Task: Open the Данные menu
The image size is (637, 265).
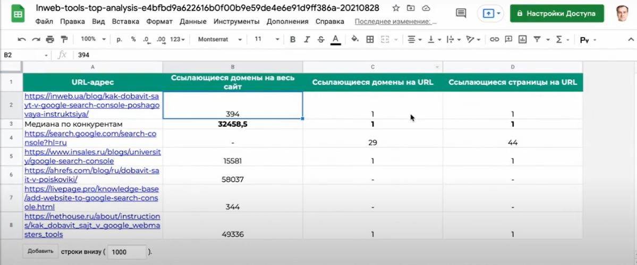Action: 193,22
